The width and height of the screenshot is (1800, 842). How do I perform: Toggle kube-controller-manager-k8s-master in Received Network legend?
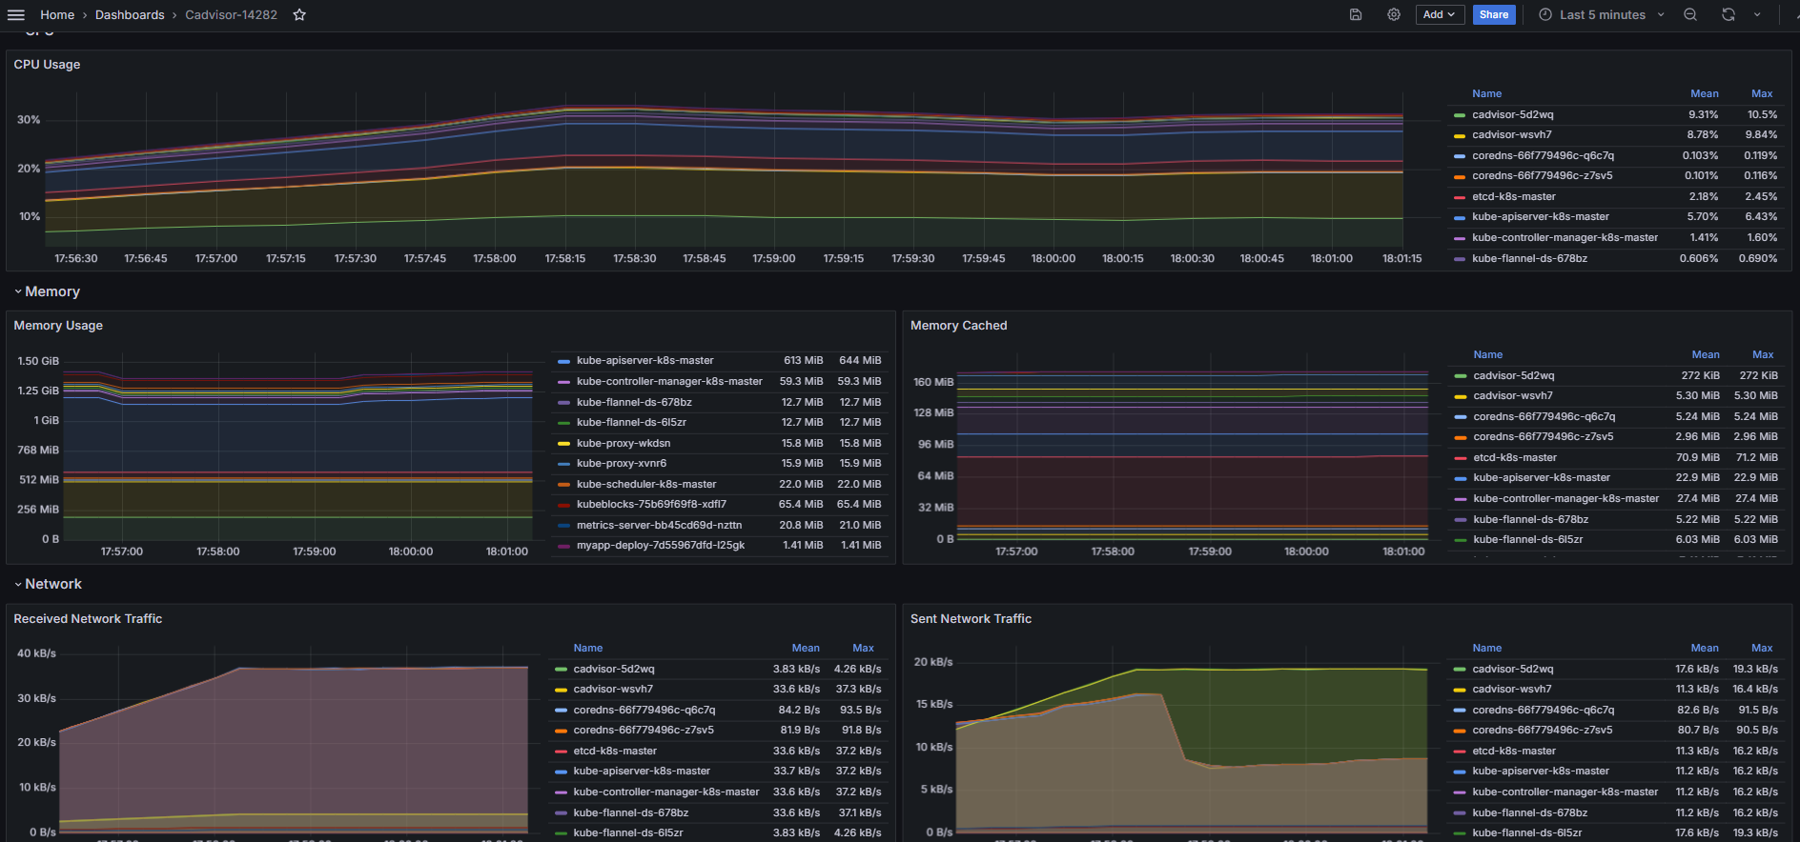click(666, 792)
